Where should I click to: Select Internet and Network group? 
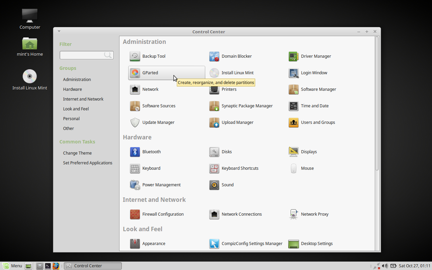(x=83, y=99)
